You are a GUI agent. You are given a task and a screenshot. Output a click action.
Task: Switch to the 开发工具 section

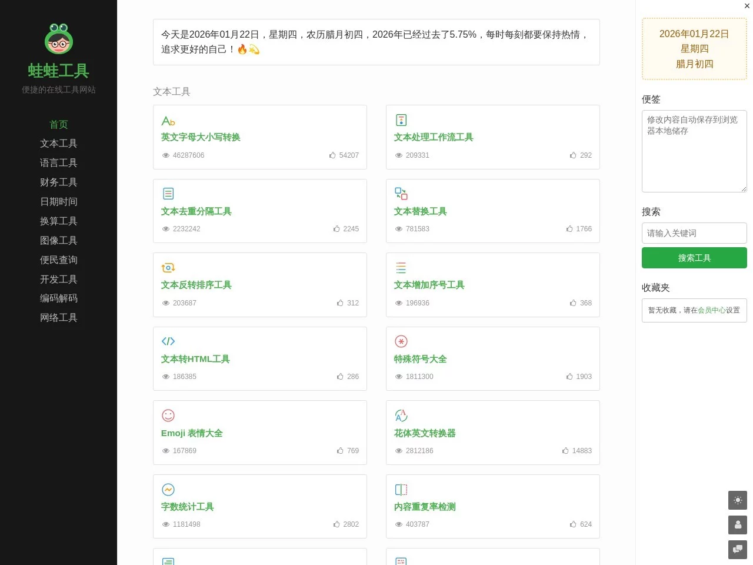[x=58, y=279]
